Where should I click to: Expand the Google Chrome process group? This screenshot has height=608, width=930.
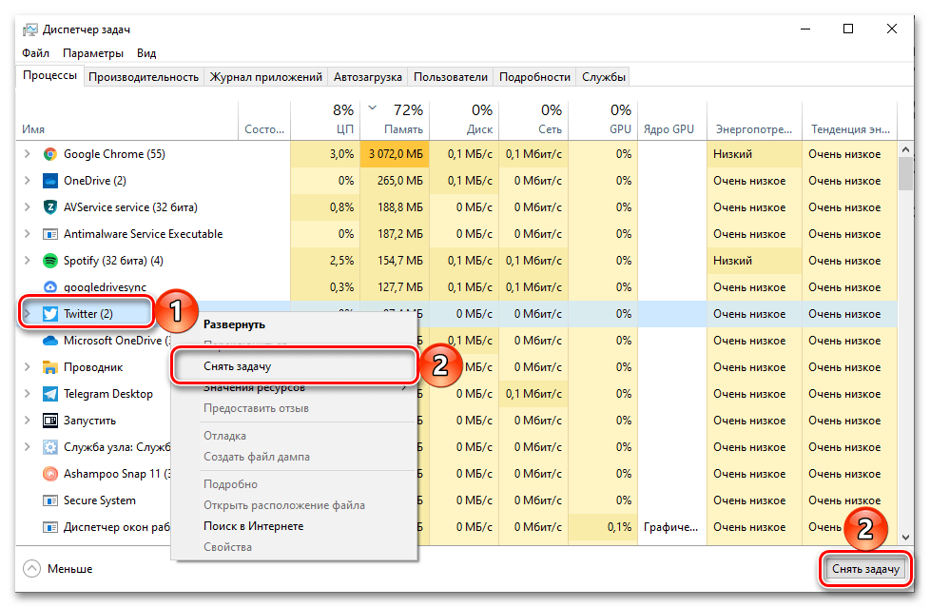pos(27,154)
